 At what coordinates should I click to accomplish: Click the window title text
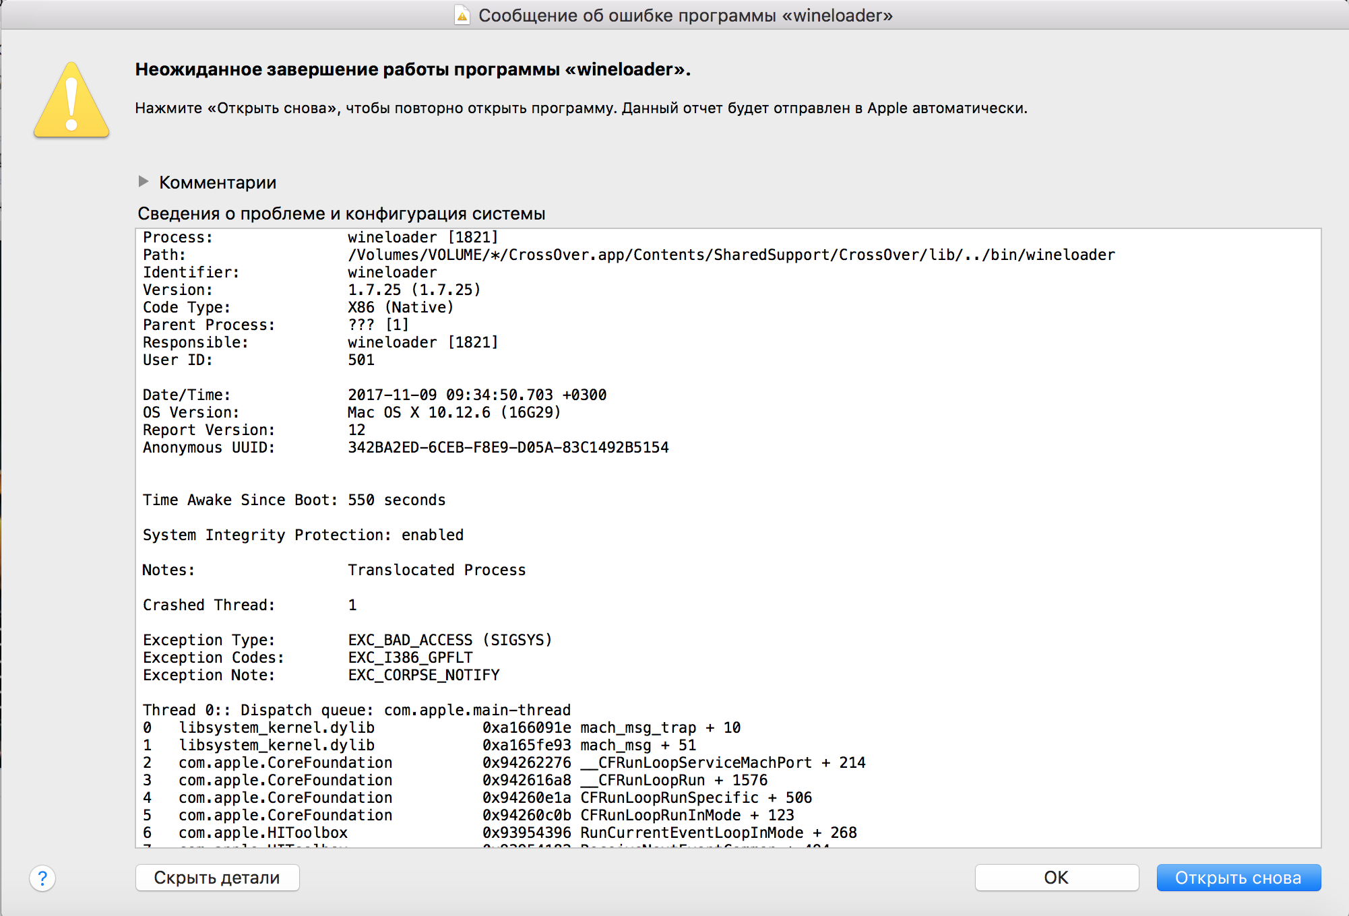[685, 15]
